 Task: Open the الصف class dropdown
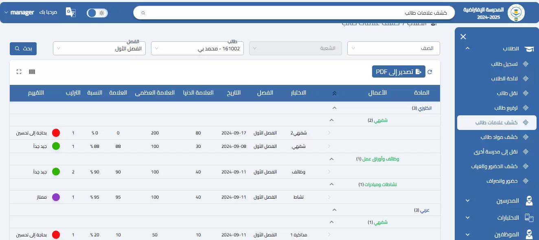(393, 48)
